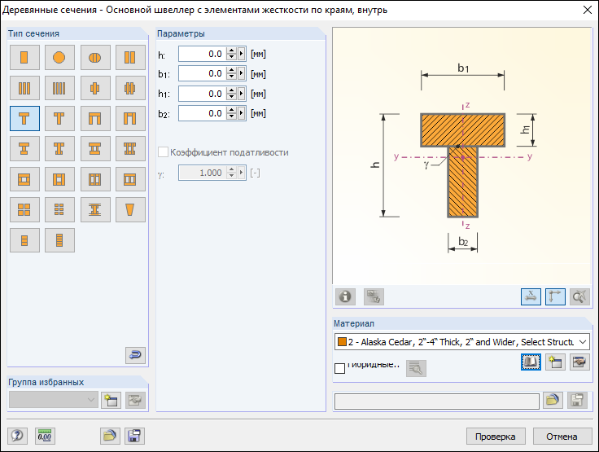Image resolution: width=599 pixels, height=452 pixels.
Task: Pick the three-layer stacked section type
Action: [24, 240]
